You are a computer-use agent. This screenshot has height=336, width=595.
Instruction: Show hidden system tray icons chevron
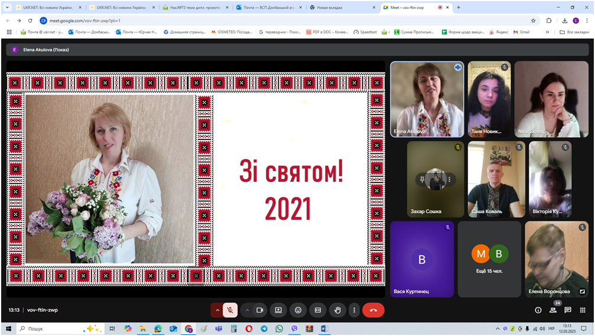[x=498, y=329]
